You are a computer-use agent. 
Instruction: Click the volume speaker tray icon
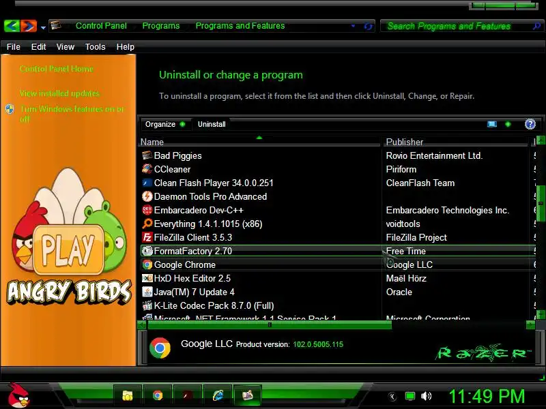pyautogui.click(x=426, y=396)
